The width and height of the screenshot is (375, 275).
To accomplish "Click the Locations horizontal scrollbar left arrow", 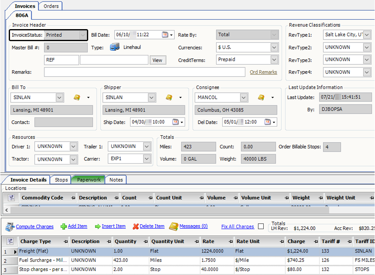I will coord(6,210).
